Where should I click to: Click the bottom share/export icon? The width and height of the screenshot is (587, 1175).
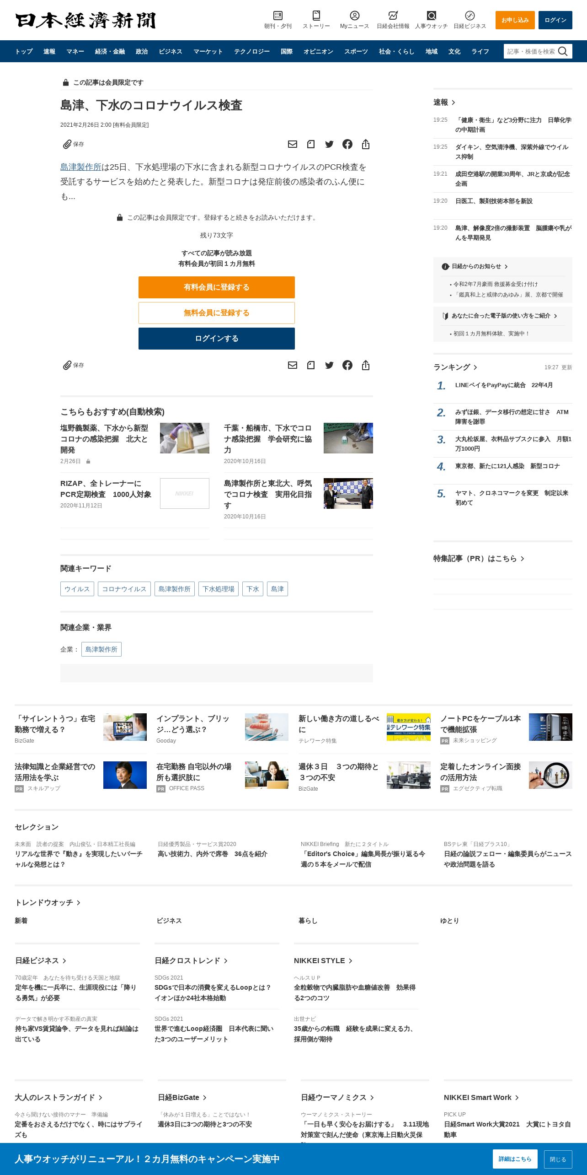coord(366,365)
